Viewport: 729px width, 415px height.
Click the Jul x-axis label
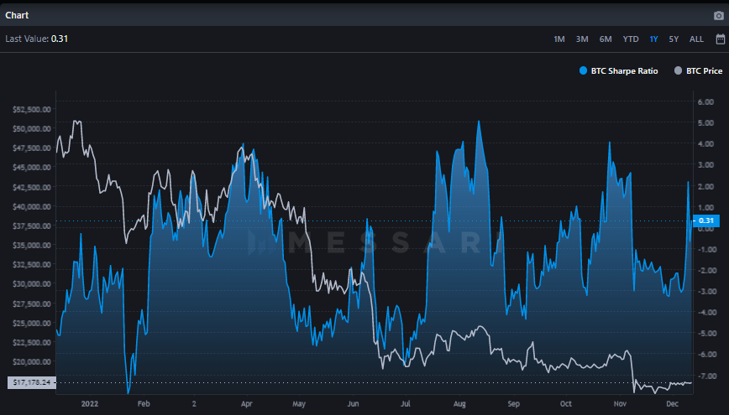[x=406, y=403]
